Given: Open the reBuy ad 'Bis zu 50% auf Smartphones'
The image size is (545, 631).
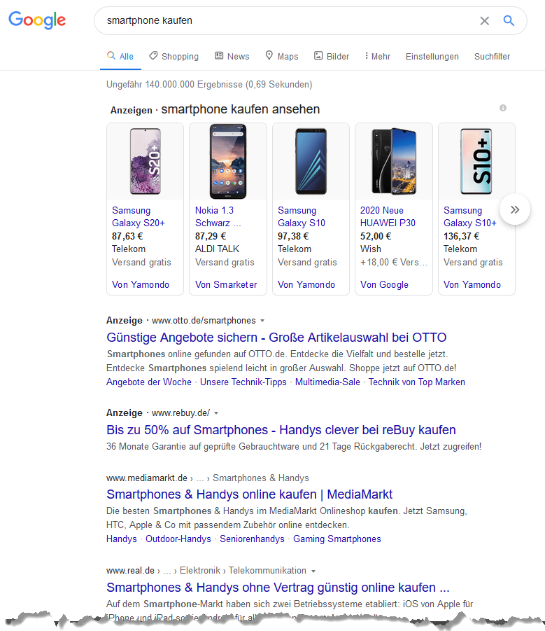Looking at the screenshot, I should tap(281, 430).
